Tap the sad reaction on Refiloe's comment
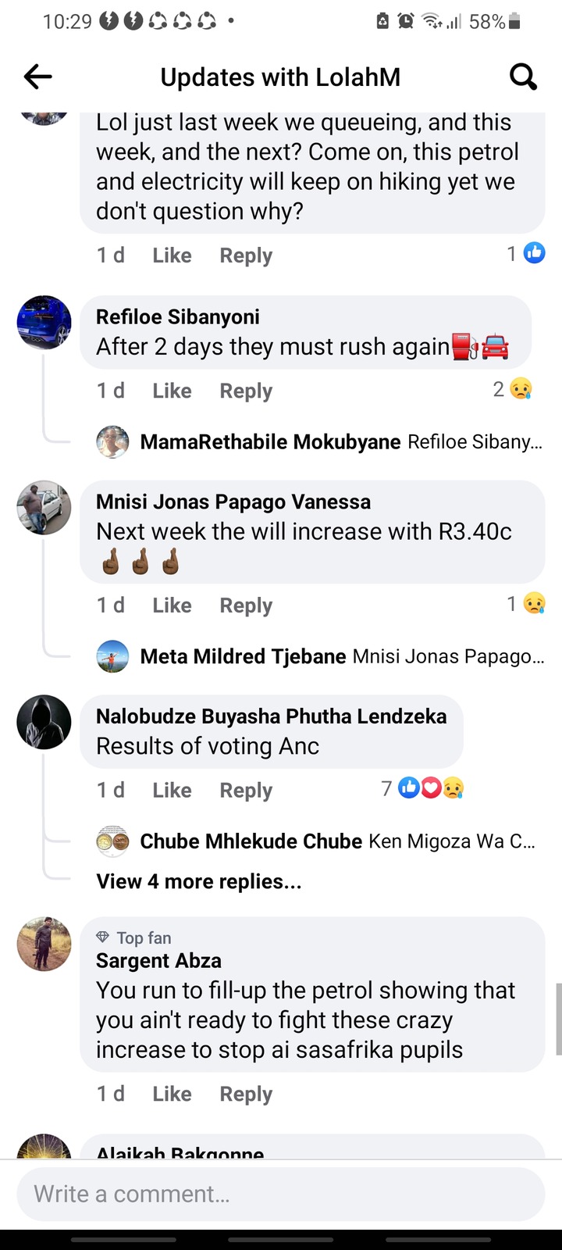The width and height of the screenshot is (562, 1250). (521, 389)
